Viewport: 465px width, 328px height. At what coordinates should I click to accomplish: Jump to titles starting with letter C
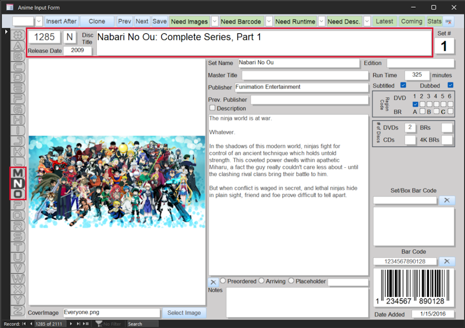[x=18, y=67]
